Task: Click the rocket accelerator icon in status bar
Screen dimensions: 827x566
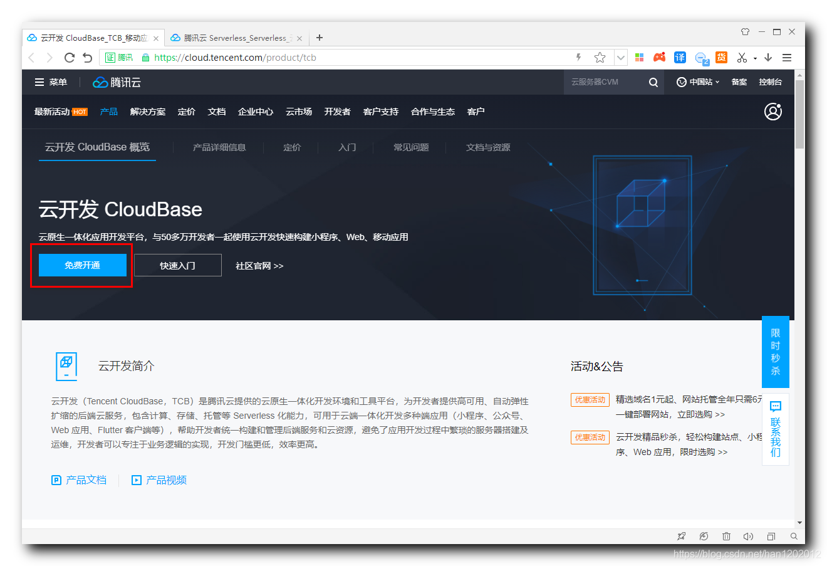Action: coord(681,536)
